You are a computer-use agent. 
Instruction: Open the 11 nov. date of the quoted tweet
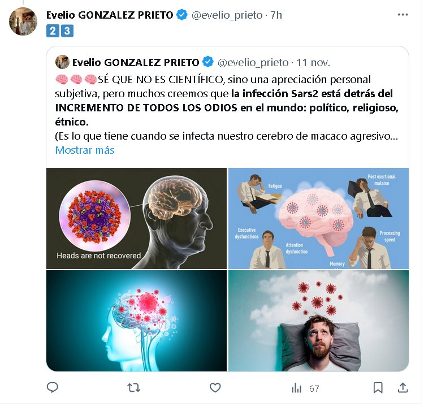313,63
